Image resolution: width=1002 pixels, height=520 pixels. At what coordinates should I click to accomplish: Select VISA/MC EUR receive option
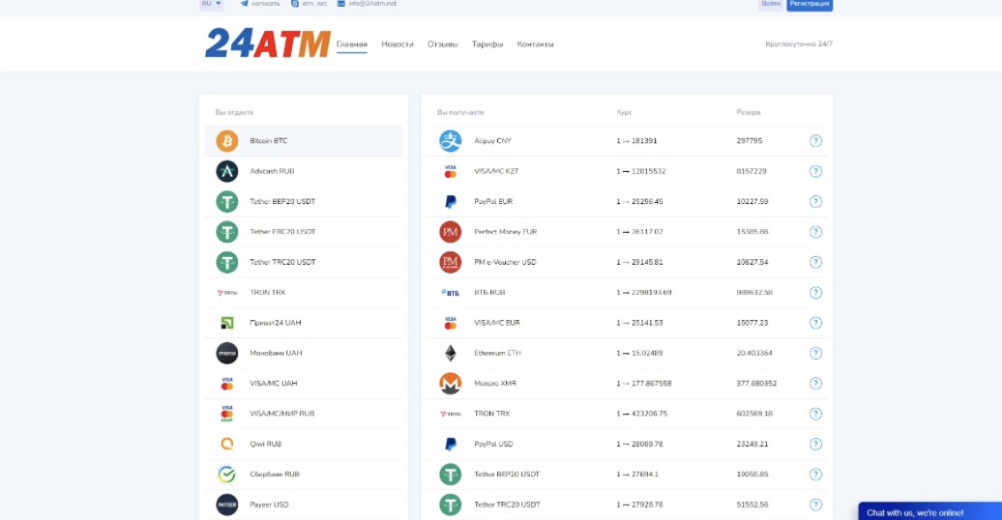[627, 323]
